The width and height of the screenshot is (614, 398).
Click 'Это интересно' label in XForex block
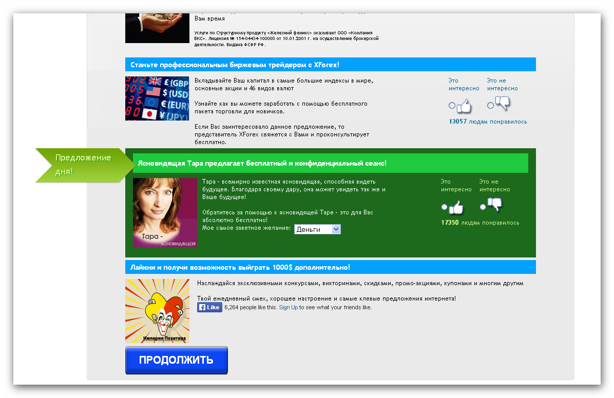464,85
